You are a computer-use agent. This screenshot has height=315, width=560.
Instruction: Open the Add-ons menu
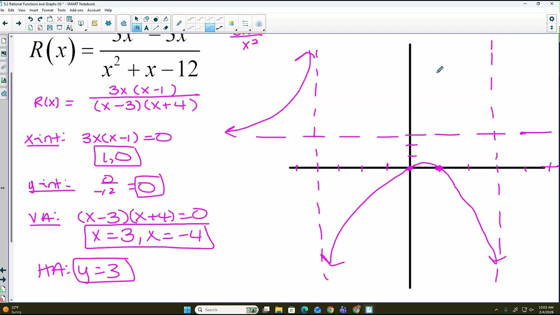pyautogui.click(x=77, y=10)
